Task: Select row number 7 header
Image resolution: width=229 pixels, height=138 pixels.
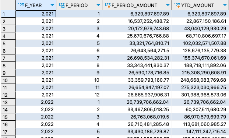Action: tap(8, 58)
